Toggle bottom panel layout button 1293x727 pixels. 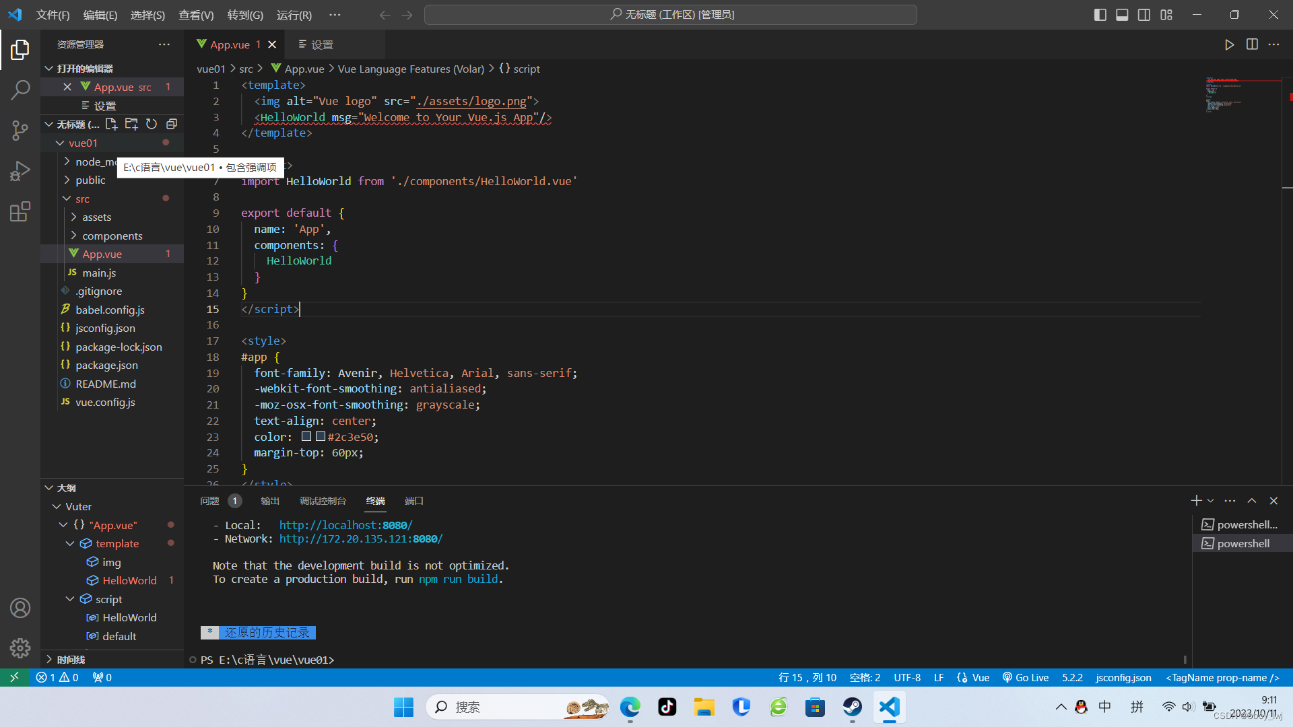click(x=1122, y=15)
